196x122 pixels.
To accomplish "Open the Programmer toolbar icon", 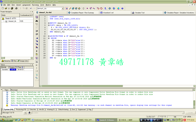I will (114, 8).
